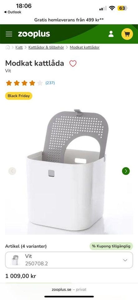Expand the Vit variant dropdown

(x=69, y=260)
